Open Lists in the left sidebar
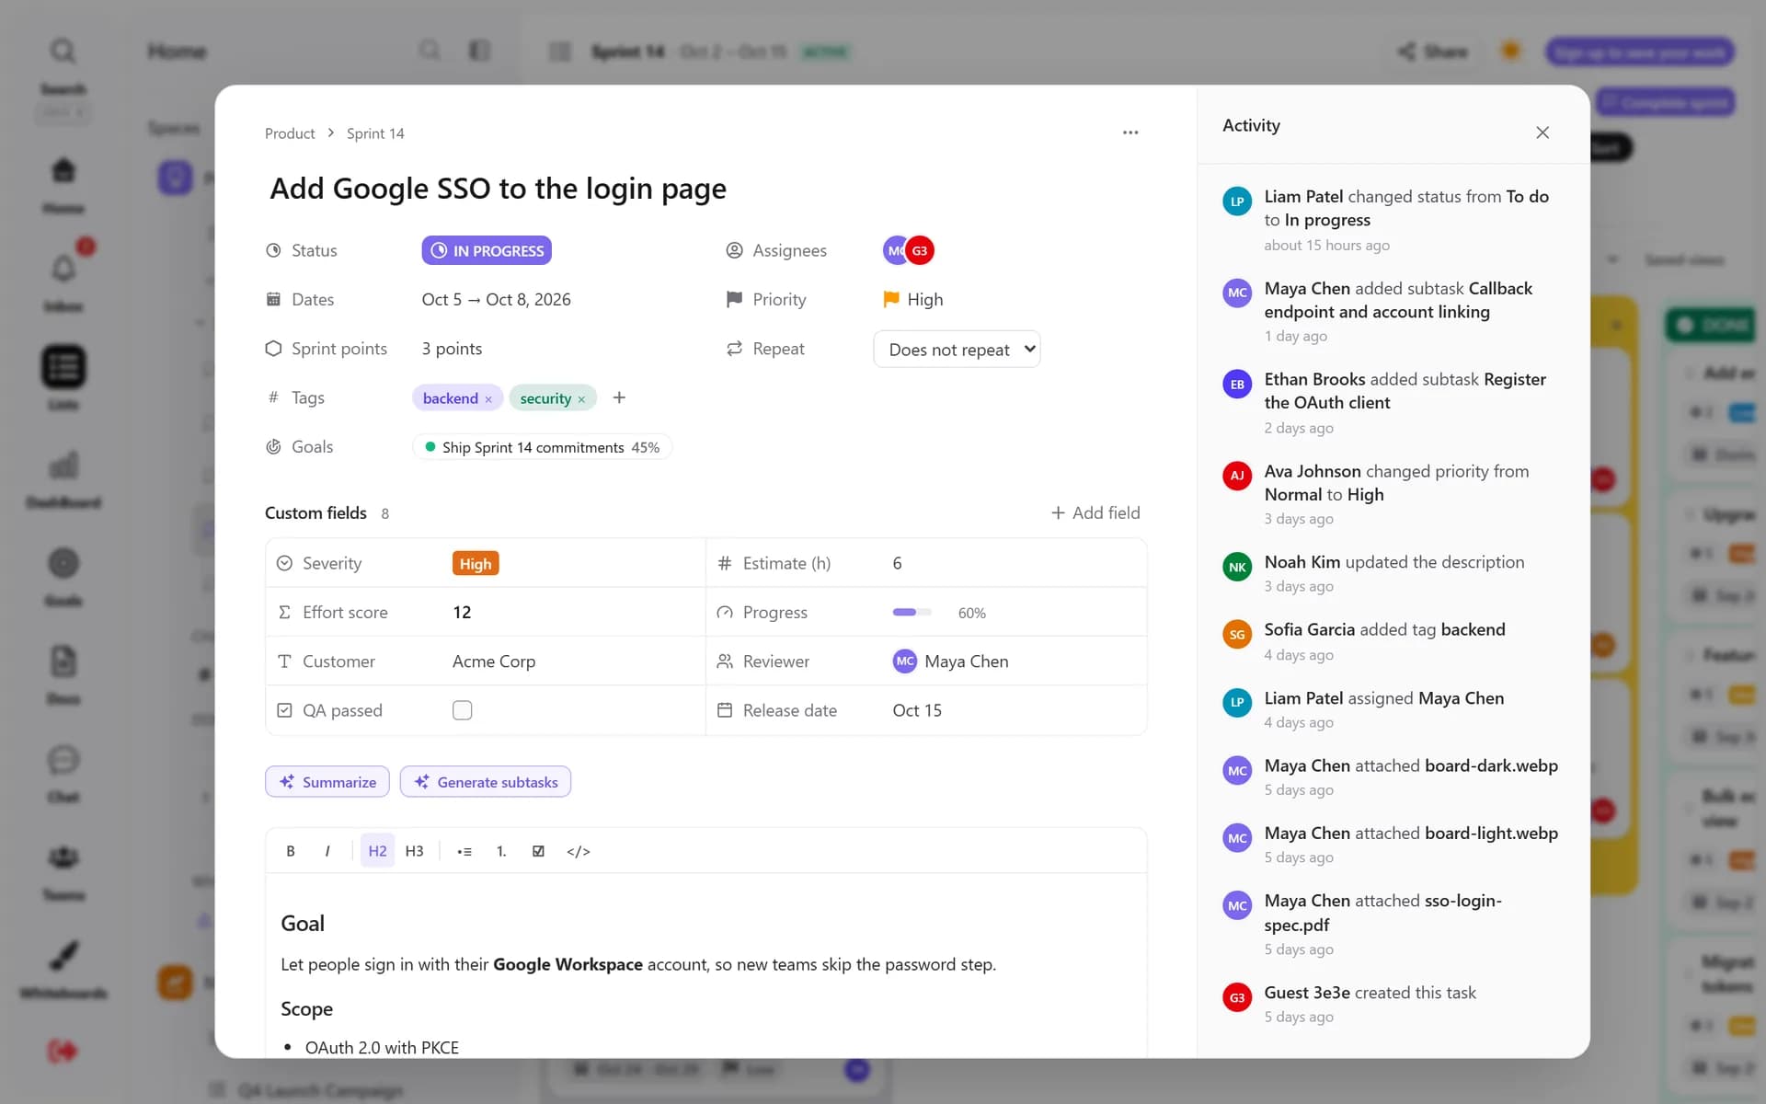 coord(63,378)
